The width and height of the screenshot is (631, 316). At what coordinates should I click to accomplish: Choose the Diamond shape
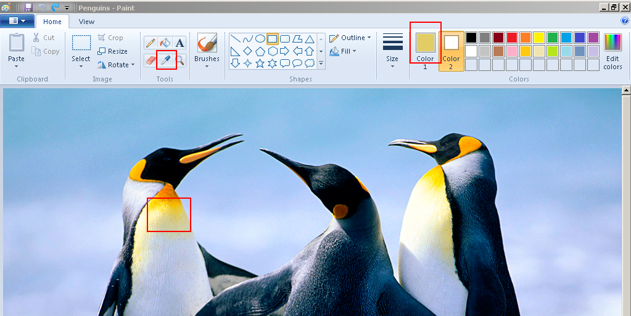(248, 51)
